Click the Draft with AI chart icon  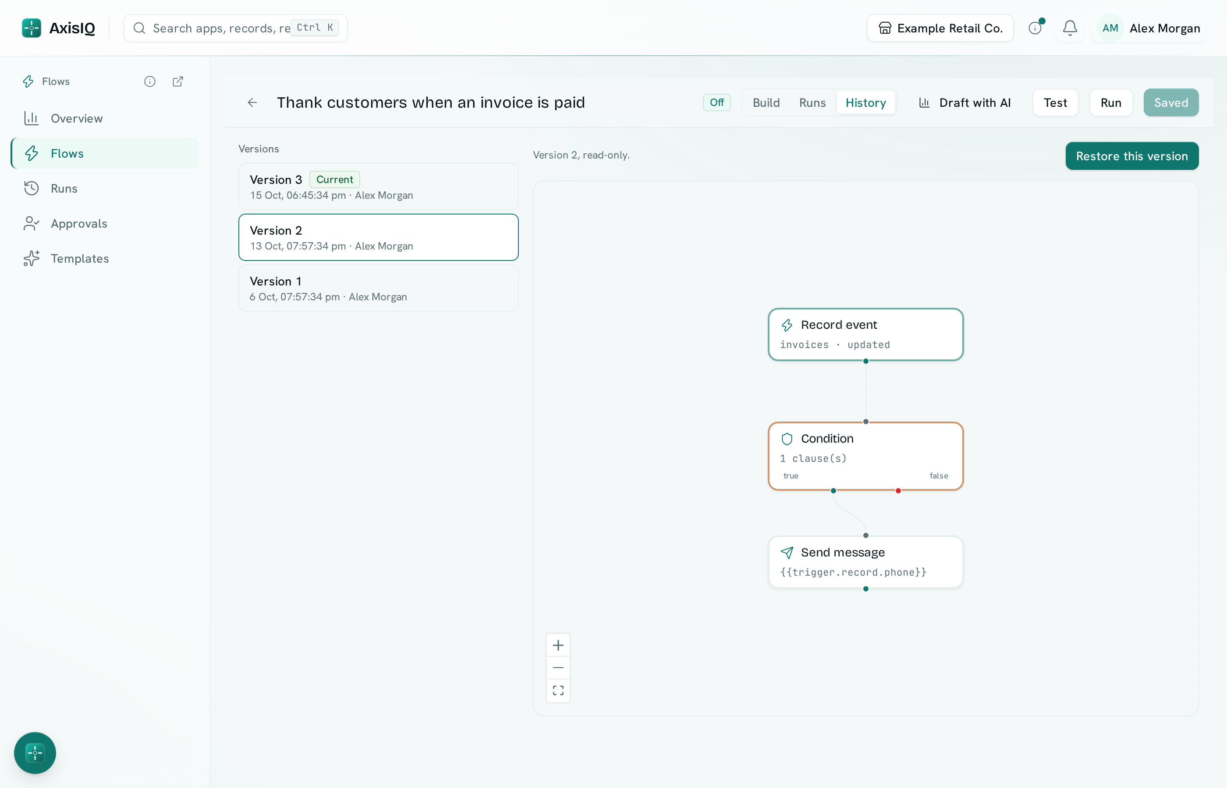[x=924, y=103]
